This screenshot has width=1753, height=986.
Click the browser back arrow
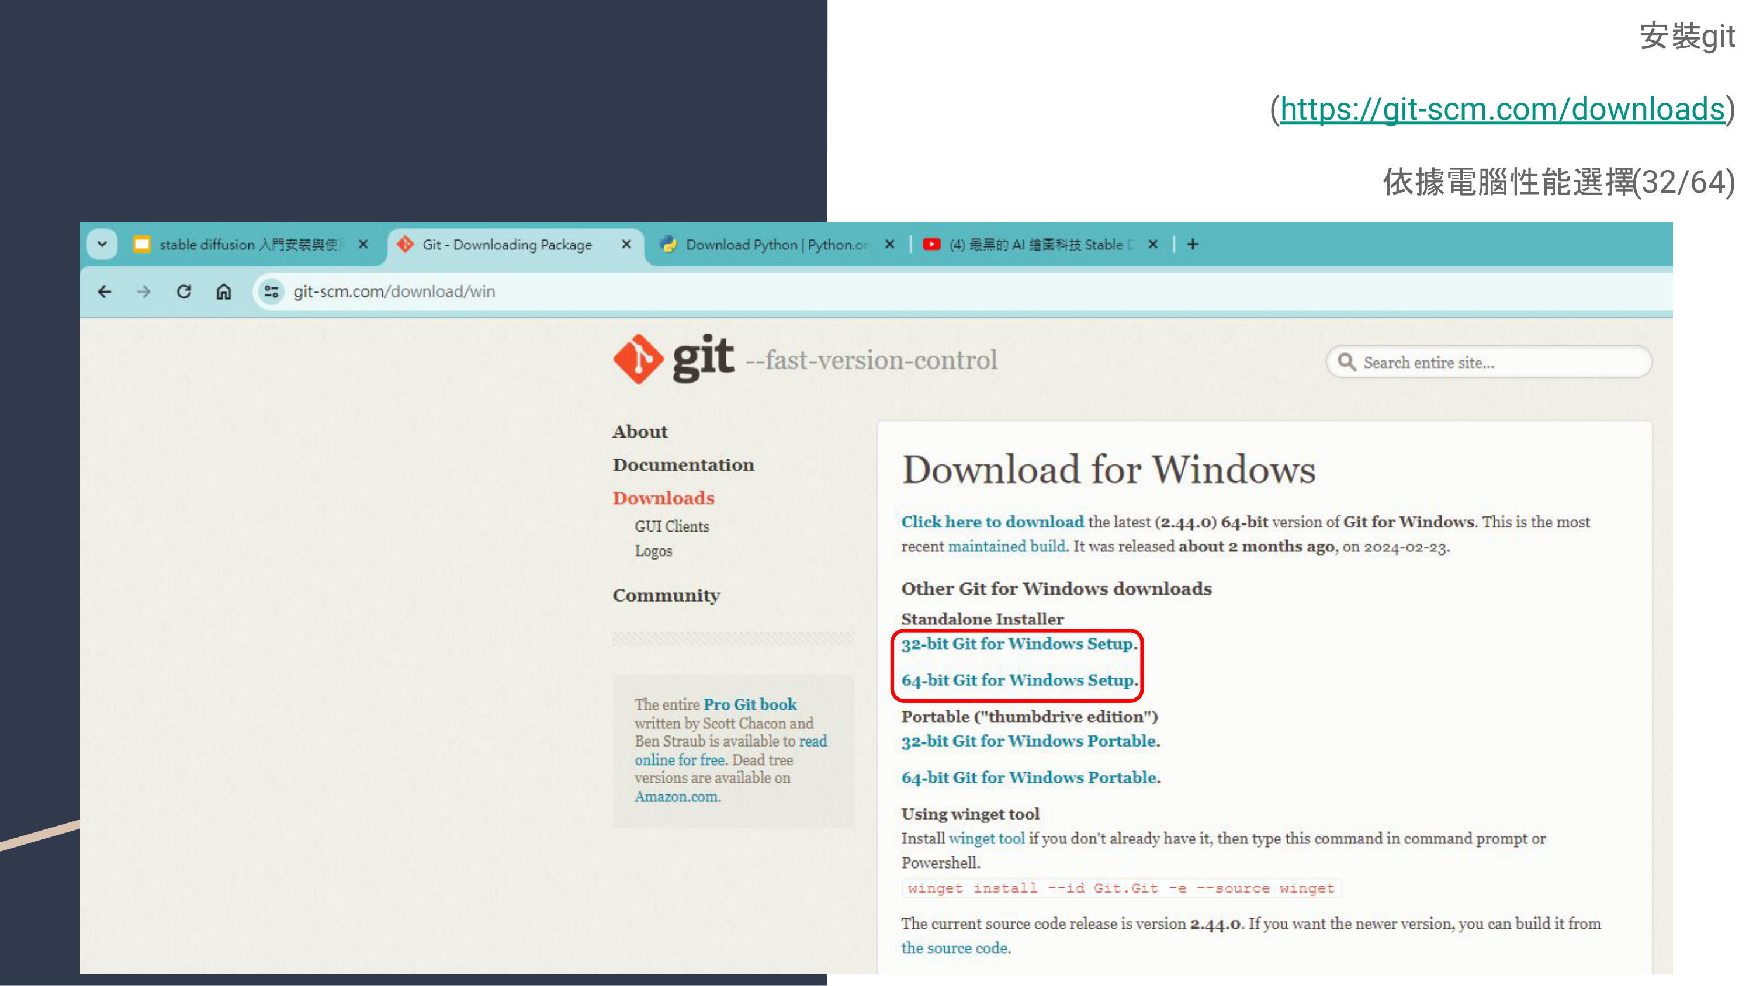[104, 292]
